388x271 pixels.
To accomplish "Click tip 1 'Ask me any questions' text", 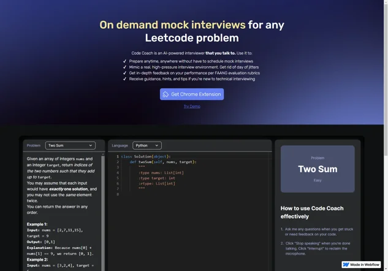I will pyautogui.click(x=319, y=232).
